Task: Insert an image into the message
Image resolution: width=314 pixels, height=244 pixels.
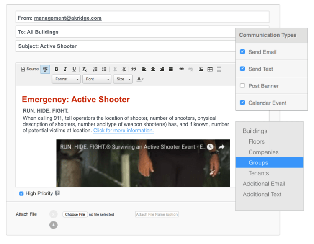Action: (x=201, y=69)
